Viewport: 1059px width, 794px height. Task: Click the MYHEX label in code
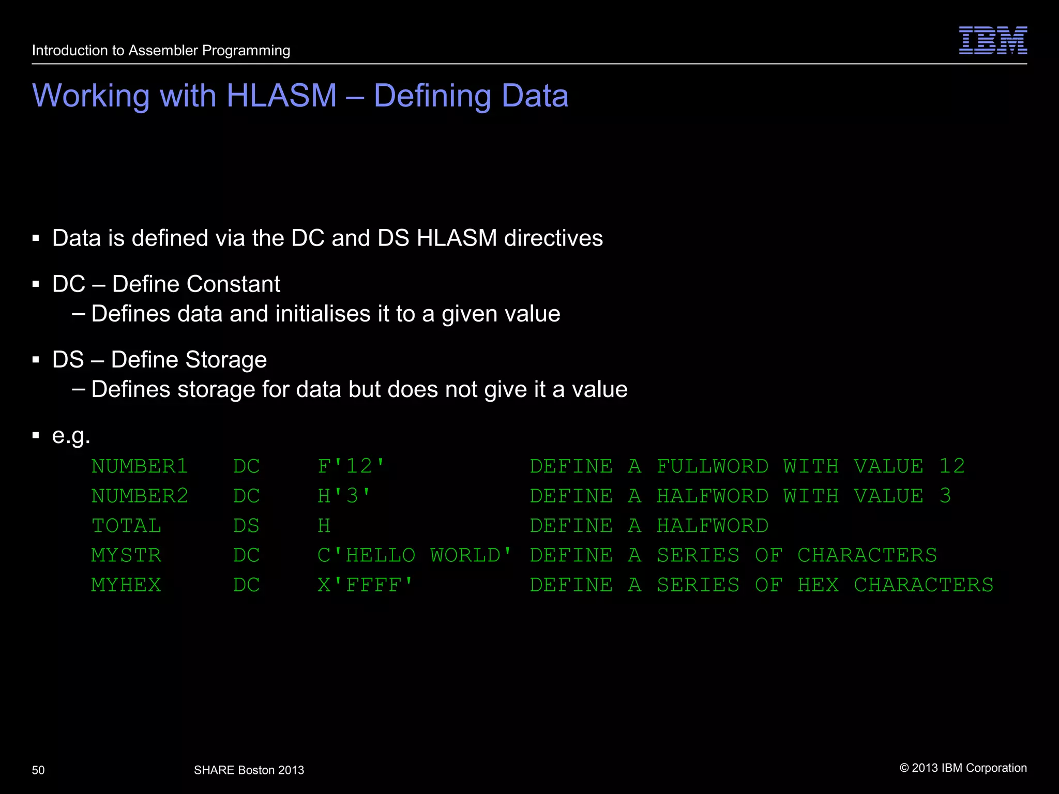click(x=126, y=585)
